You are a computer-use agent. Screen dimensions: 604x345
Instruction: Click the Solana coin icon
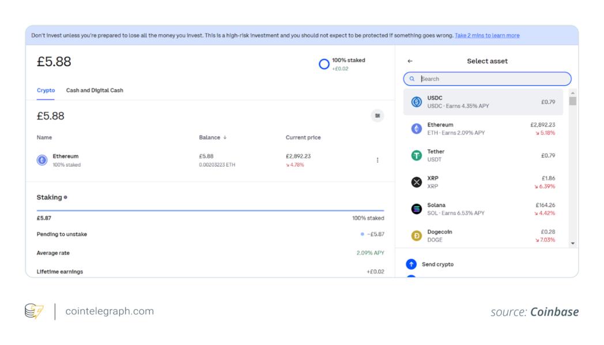(x=417, y=209)
